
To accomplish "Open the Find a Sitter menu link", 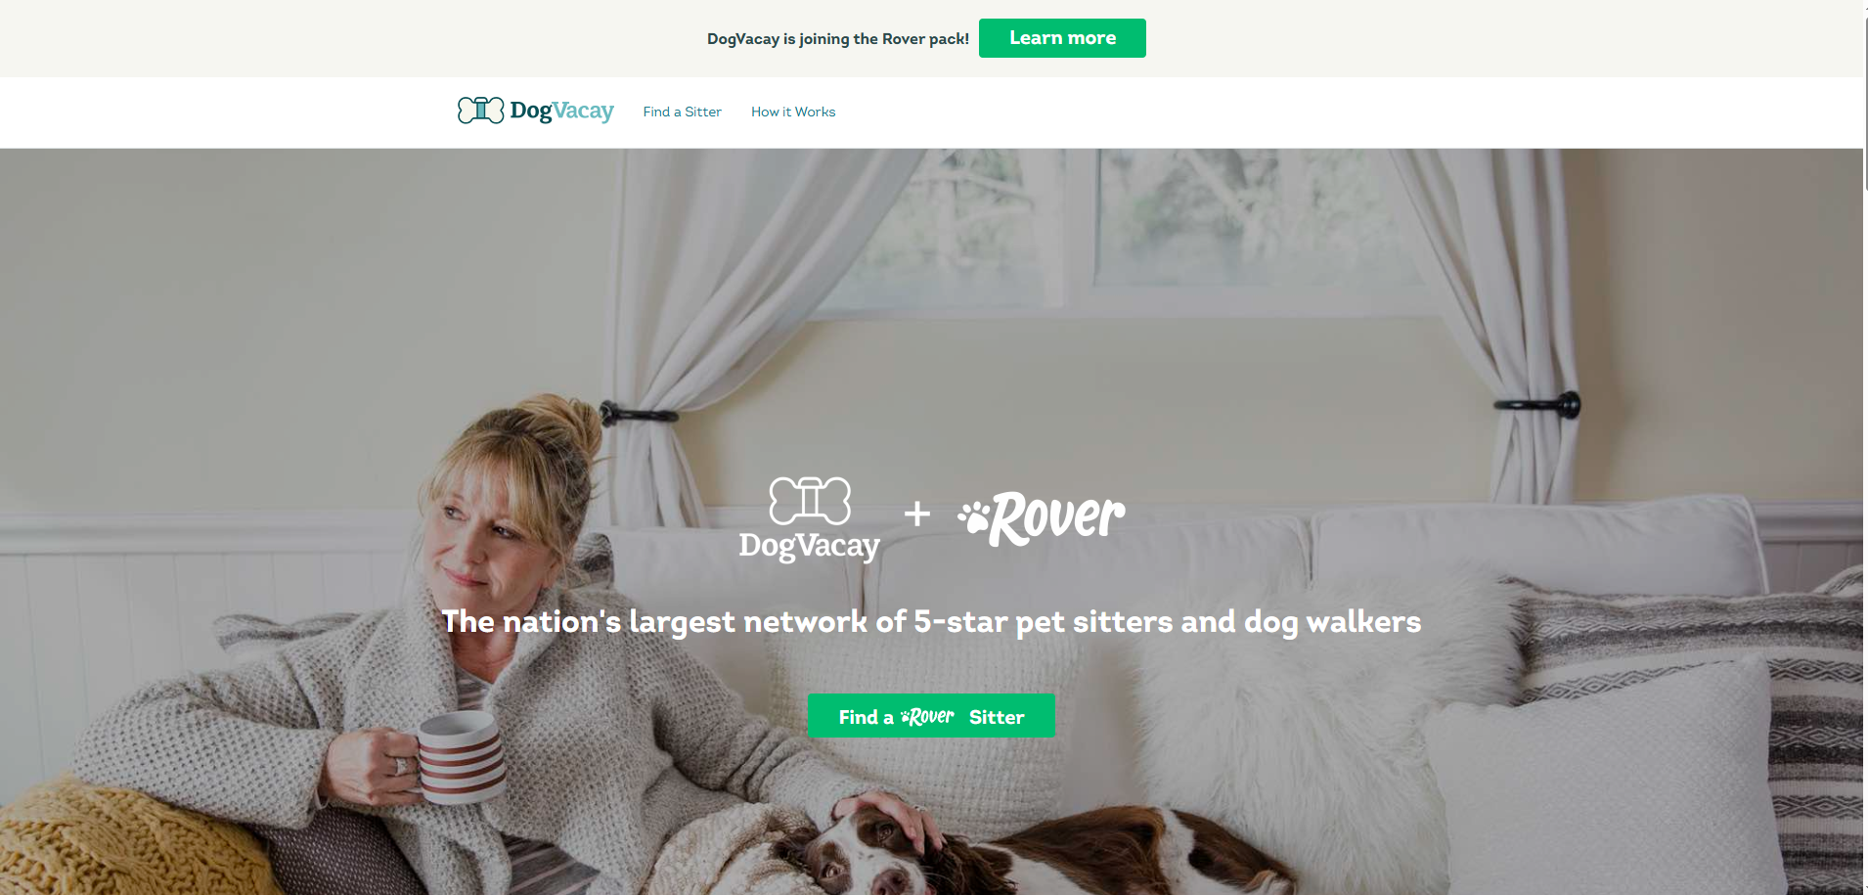I will pyautogui.click(x=682, y=112).
